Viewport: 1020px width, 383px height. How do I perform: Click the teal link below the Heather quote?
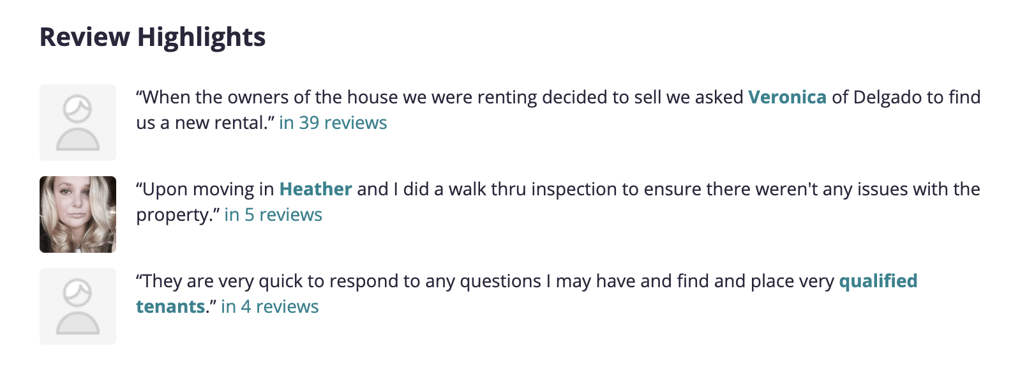coord(273,215)
